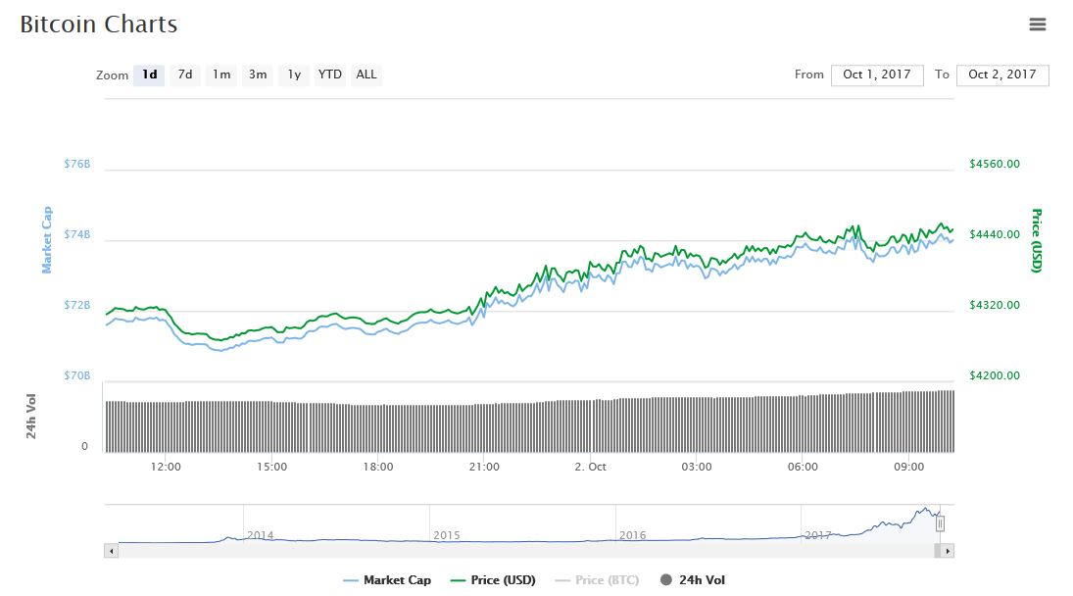Image resolution: width=1073 pixels, height=596 pixels.
Task: Click the To date field Oct 2, 2017
Action: click(1002, 75)
